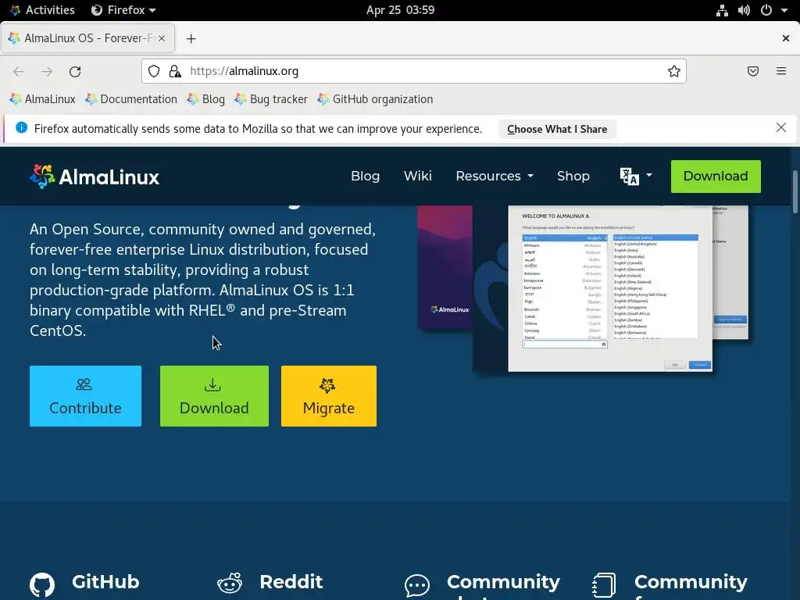The image size is (800, 600).
Task: Click Choose What I Share button
Action: 556,129
